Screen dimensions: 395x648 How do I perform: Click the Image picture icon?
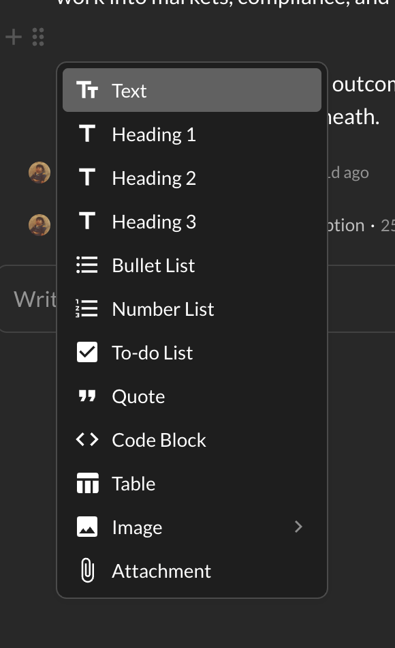tap(87, 527)
